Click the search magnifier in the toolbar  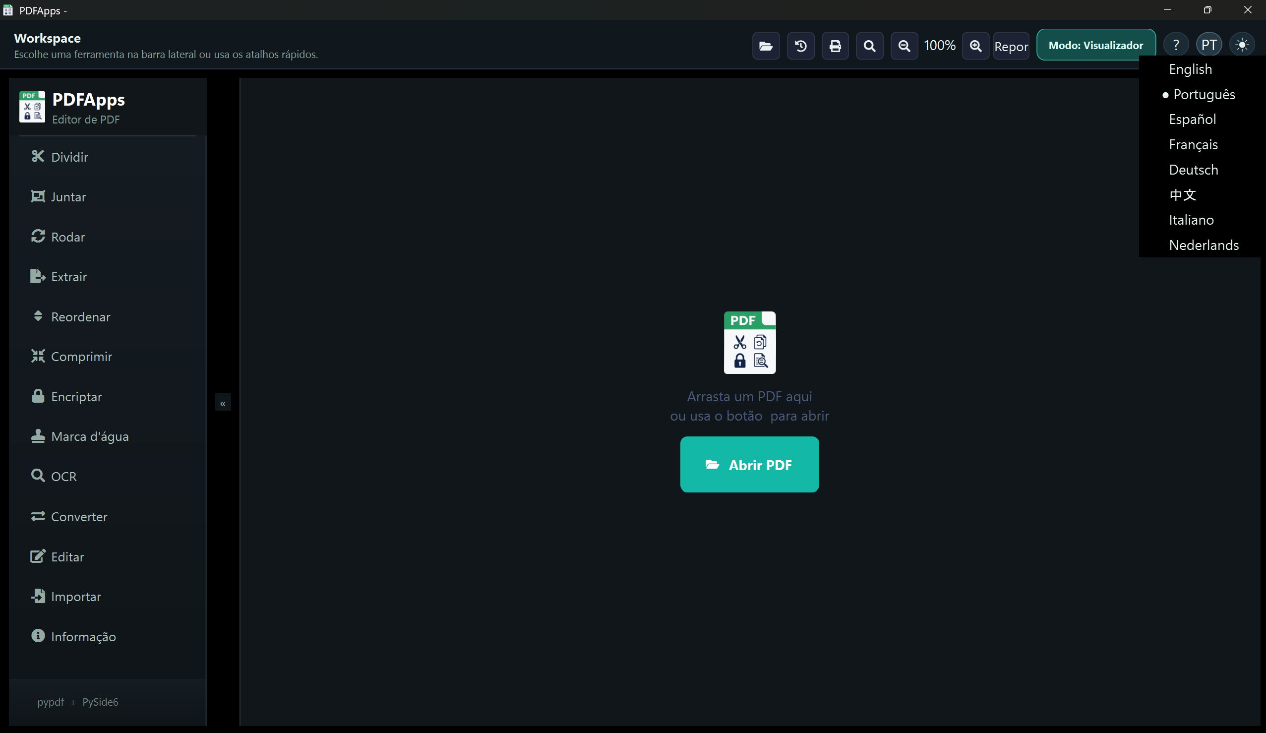click(869, 46)
